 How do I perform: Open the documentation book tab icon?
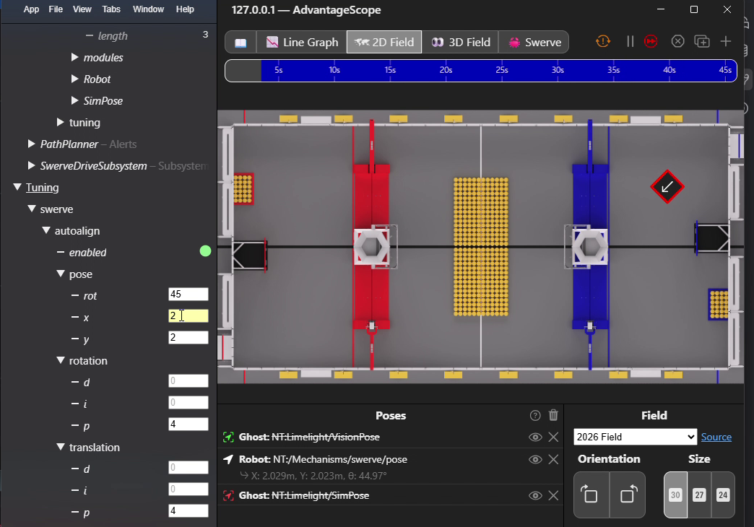pyautogui.click(x=240, y=43)
